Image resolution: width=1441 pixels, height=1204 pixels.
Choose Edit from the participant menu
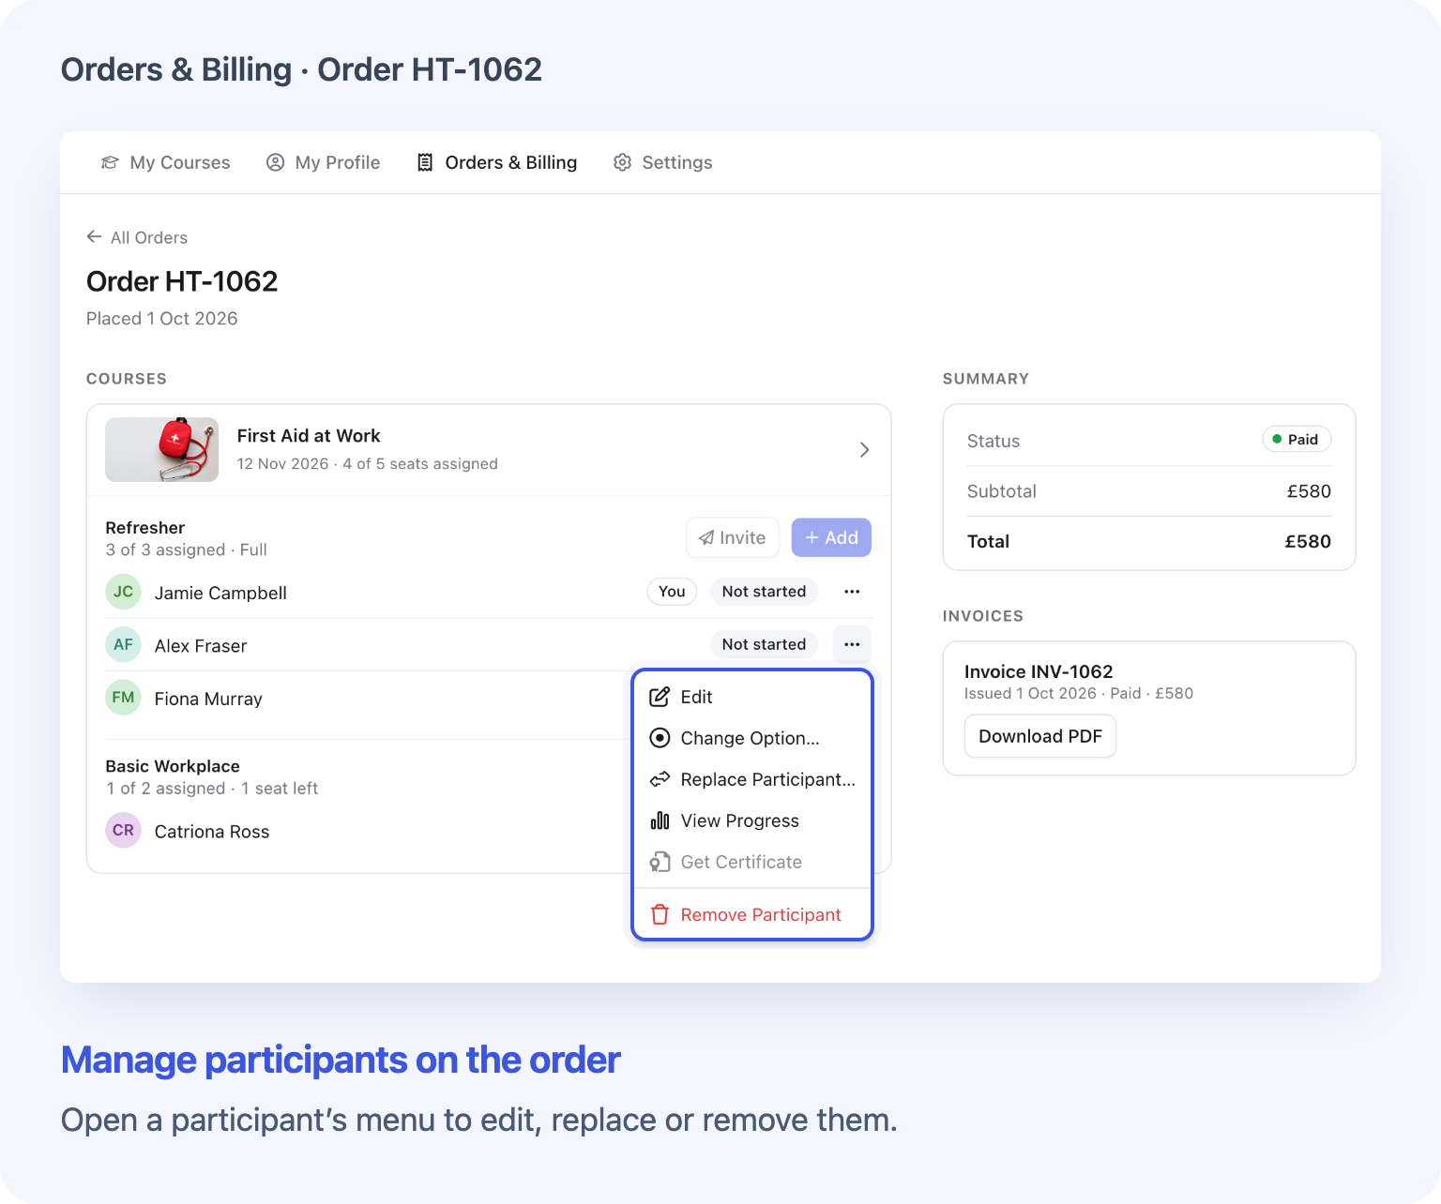pos(752,697)
